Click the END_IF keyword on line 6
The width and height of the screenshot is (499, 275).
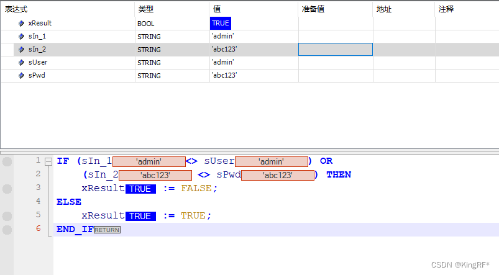pyautogui.click(x=75, y=230)
